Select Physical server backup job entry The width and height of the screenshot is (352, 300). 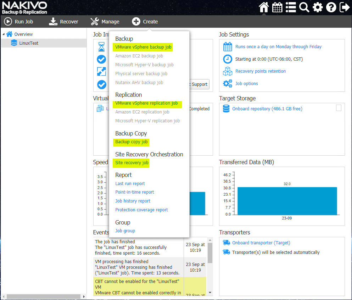click(141, 74)
